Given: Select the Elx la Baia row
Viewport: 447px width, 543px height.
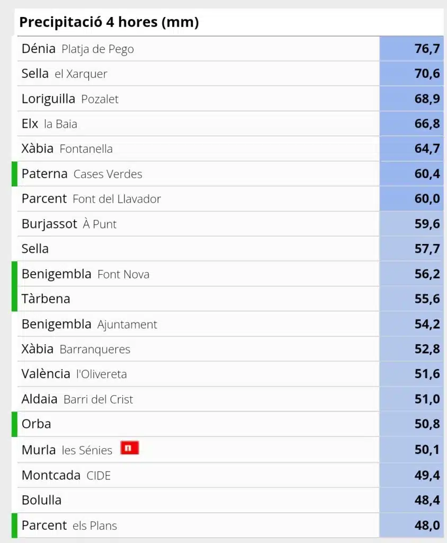Looking at the screenshot, I should [230, 124].
